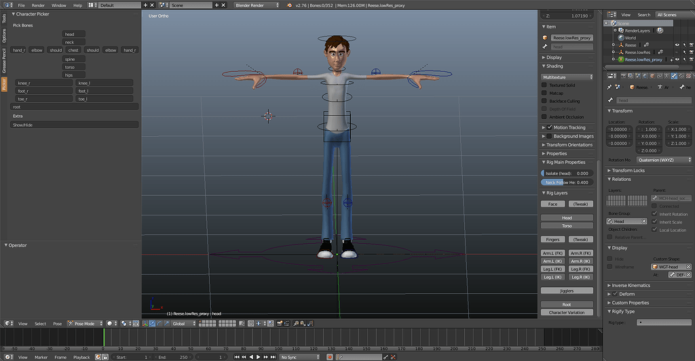Viewport: 695px width, 361px height.
Task: Click the Paste Flipped Pose icon
Action: [x=311, y=323]
